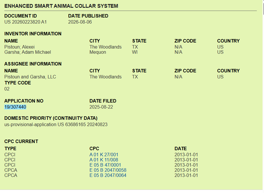This screenshot has width=264, height=193.
Task: Open CPC link A 01 K 27/001
Action: coord(104,155)
